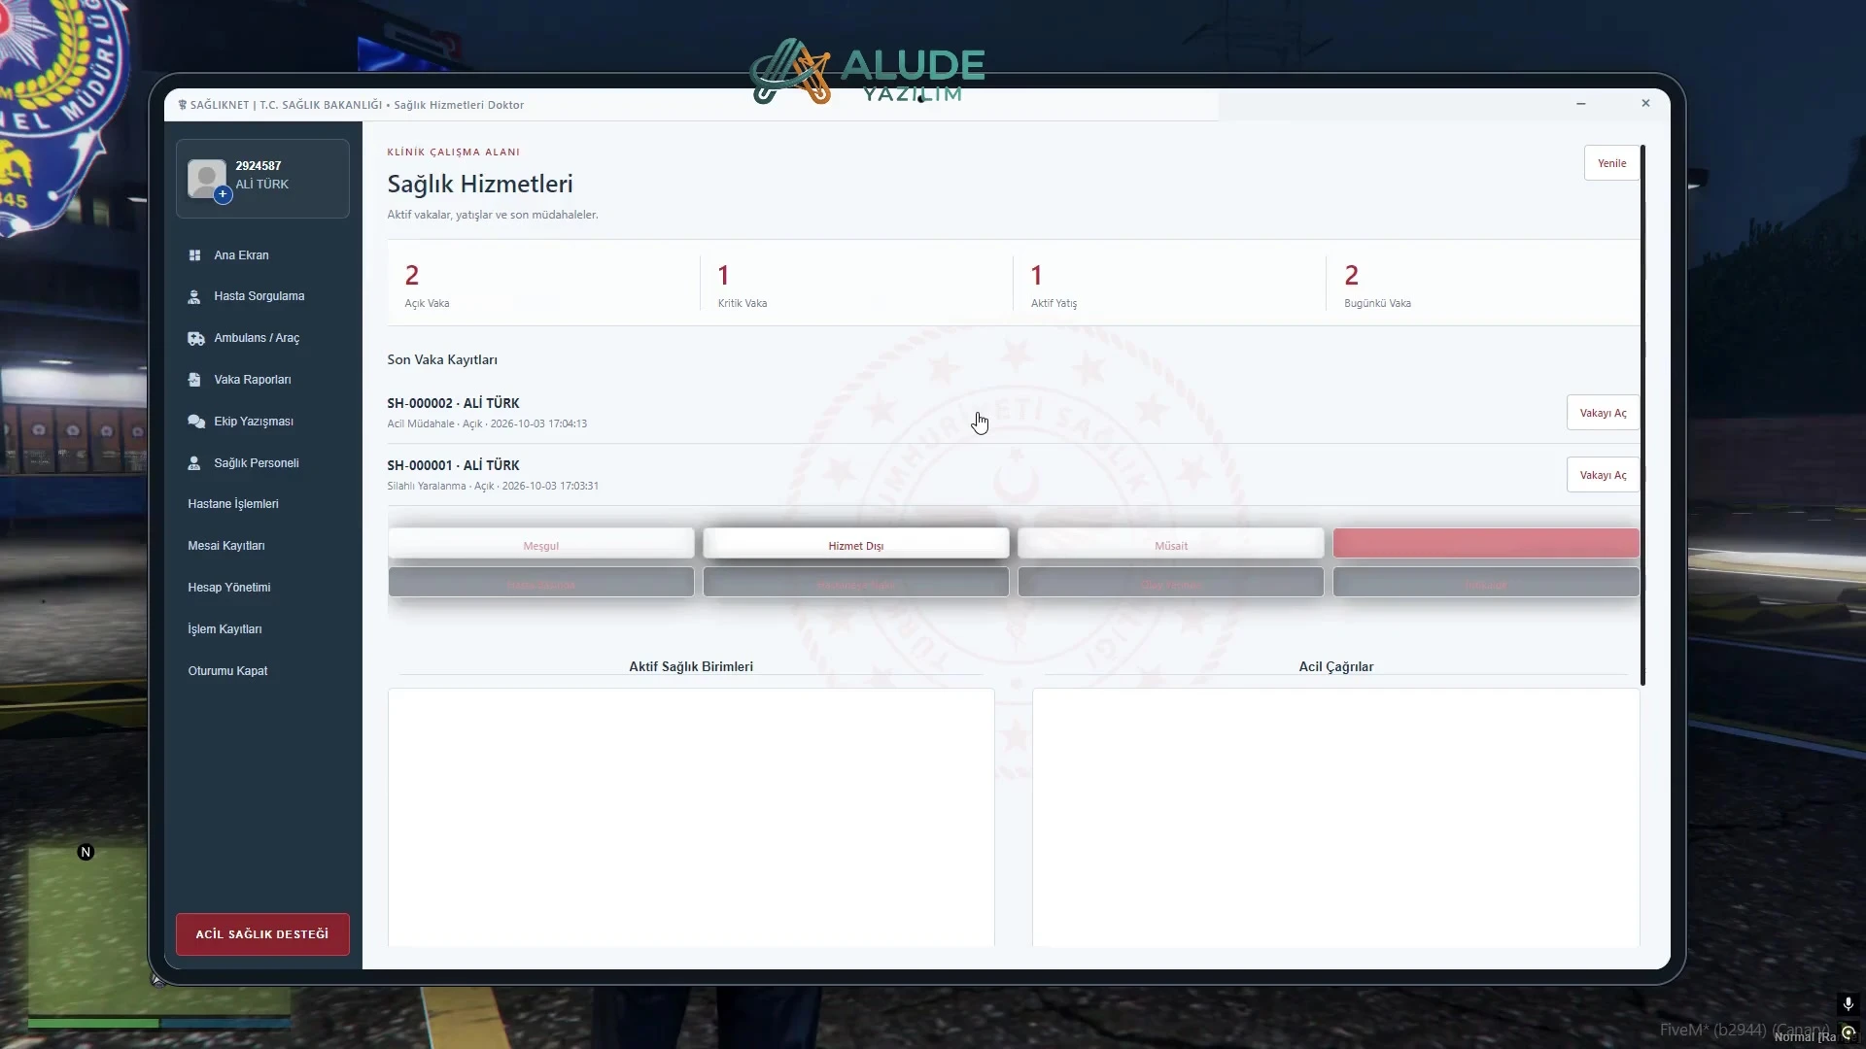
Task: Click the SAĞLIKNET shield logo in title bar
Action: pos(182,105)
